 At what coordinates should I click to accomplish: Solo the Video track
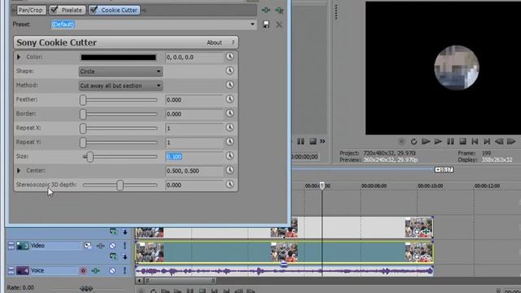point(125,246)
